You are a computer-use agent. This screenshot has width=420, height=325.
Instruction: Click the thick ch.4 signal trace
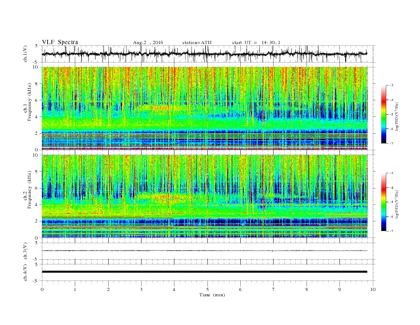(x=204, y=272)
